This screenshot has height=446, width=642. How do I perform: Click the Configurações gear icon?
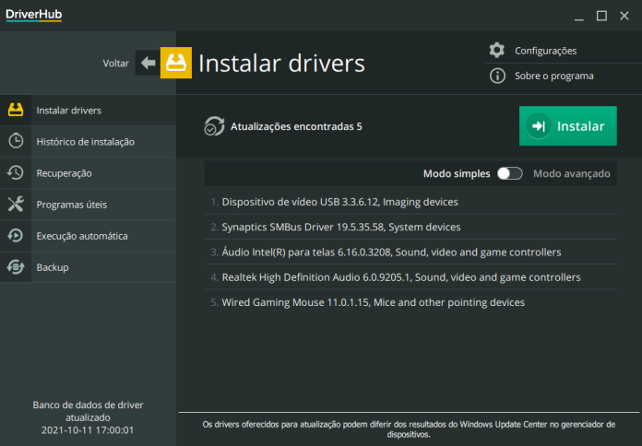[x=497, y=50]
